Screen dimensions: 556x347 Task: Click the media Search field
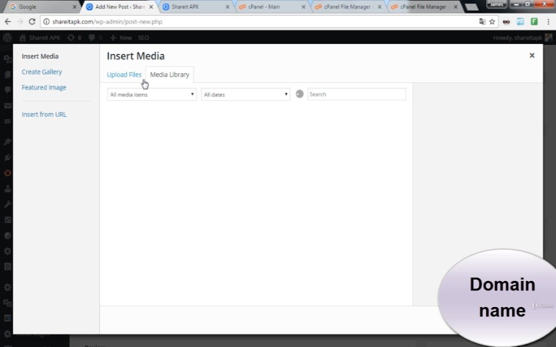coord(356,94)
